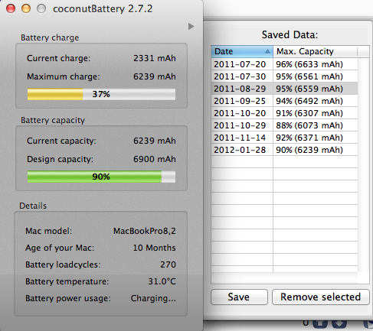Click the Design capacity 6900 mAh value
Image resolution: width=373 pixels, height=331 pixels.
pos(155,159)
